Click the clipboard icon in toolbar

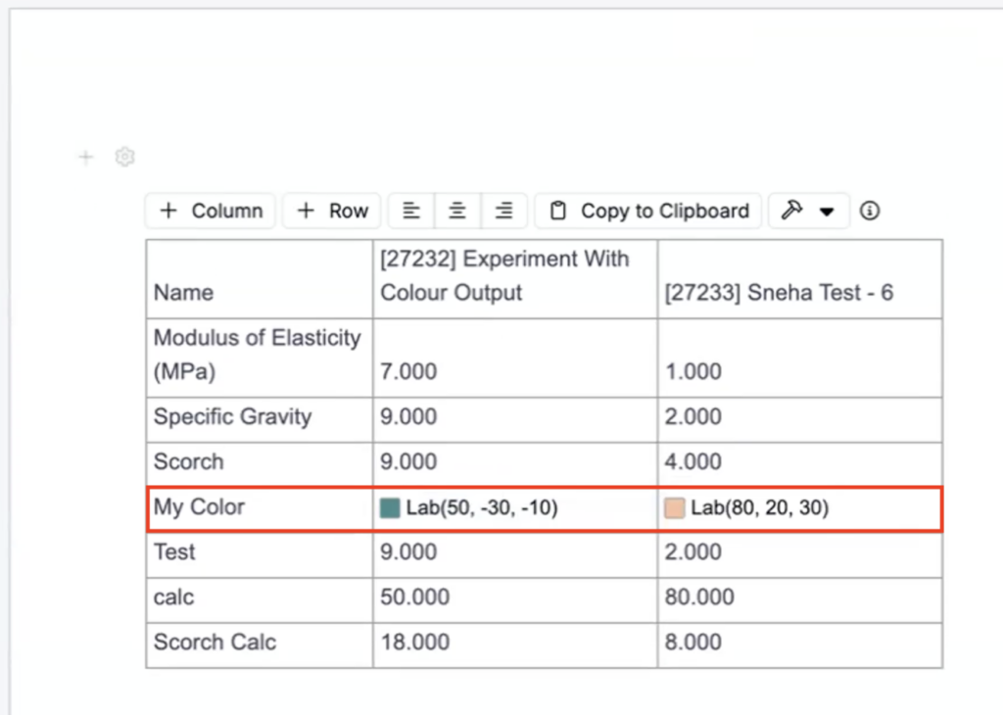point(558,211)
